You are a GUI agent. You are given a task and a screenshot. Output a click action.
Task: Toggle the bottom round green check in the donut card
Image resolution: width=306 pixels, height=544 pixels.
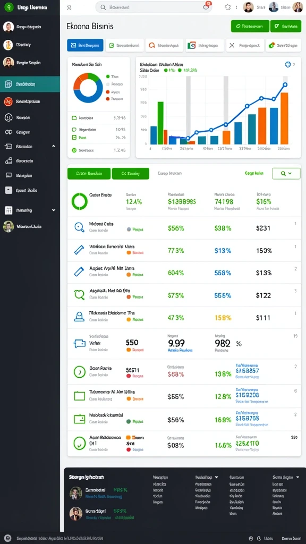[x=74, y=150]
